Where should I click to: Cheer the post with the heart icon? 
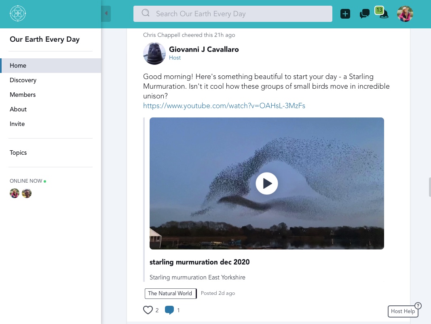148,310
